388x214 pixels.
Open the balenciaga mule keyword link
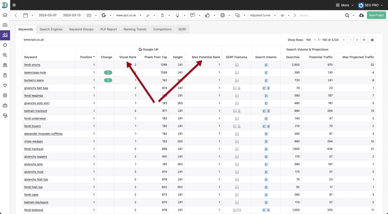[x=35, y=72]
